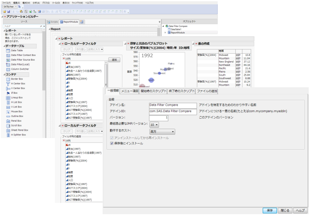Open red triangle menu for 表の作成
Screen dimensions: 310x215
click(196, 44)
